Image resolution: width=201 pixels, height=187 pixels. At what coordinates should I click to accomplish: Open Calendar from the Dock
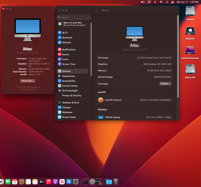point(15,182)
